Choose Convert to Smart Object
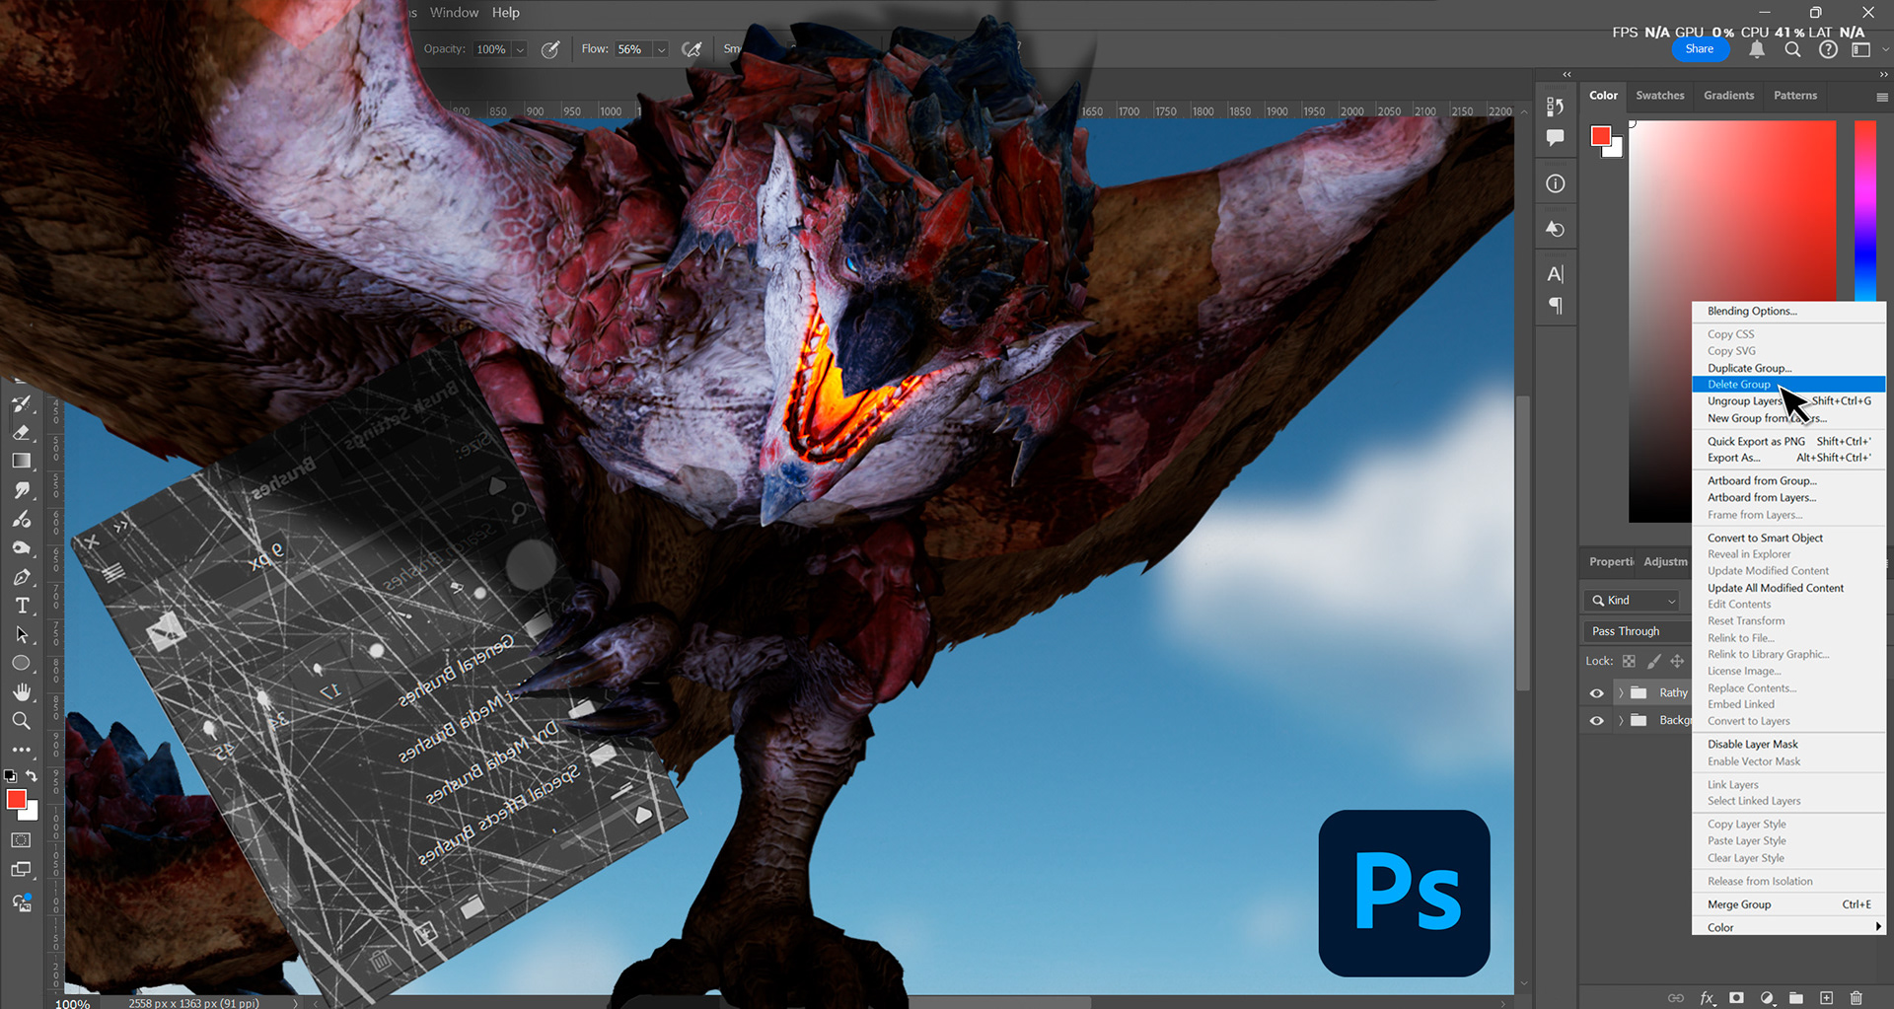The width and height of the screenshot is (1894, 1009). click(1788, 538)
